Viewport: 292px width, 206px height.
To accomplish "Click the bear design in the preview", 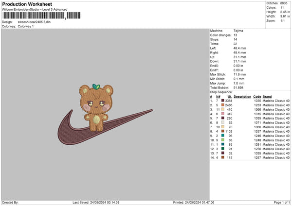I will (x=96, y=107).
